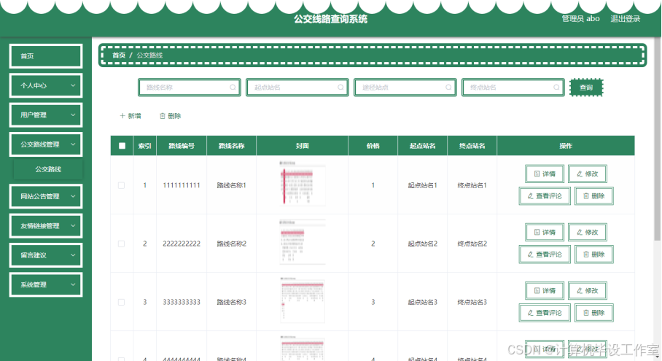Open cover thumbnail for 路线名称3

click(302, 300)
